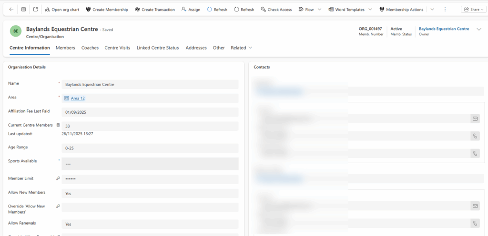Switch to the Members tab
Image resolution: width=488 pixels, height=236 pixels.
(x=65, y=48)
